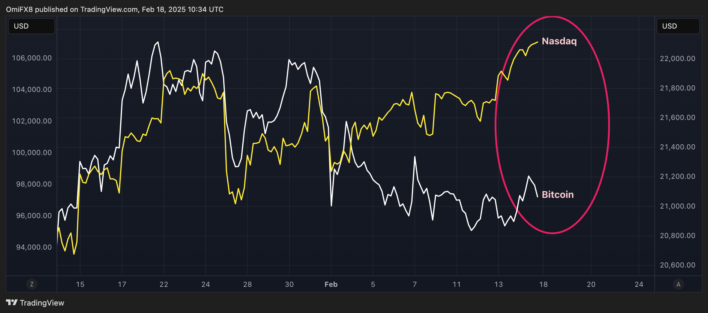Click the 20,800.00 value on the right scale
This screenshot has height=313, width=708.
coord(678,235)
